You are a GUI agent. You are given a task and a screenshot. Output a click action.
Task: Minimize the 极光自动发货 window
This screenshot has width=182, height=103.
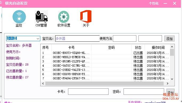(x=165, y=3)
